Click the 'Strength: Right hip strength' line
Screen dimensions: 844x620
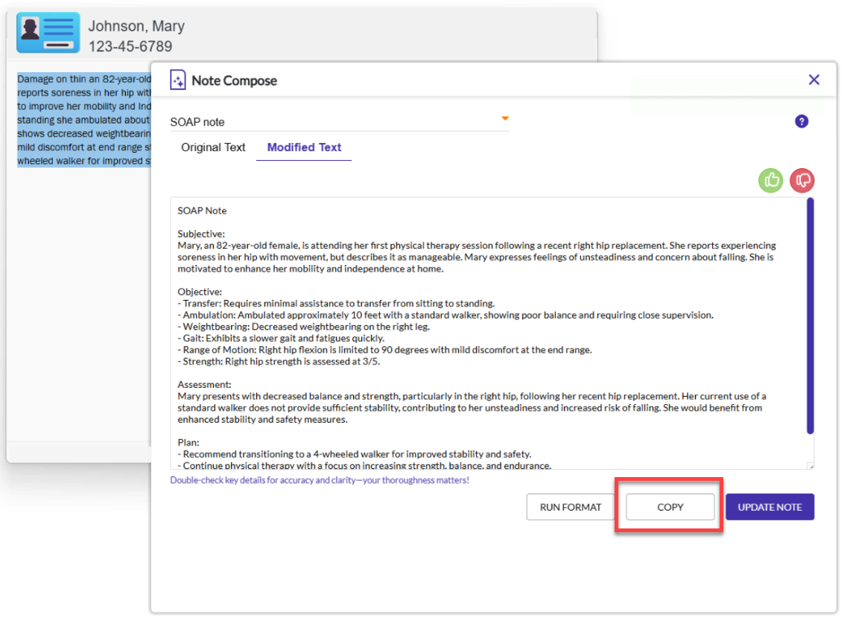[279, 361]
